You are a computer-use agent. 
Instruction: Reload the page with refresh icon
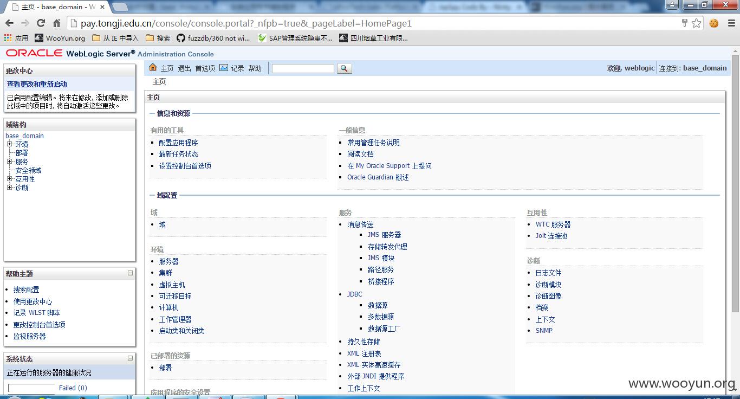pyautogui.click(x=41, y=23)
